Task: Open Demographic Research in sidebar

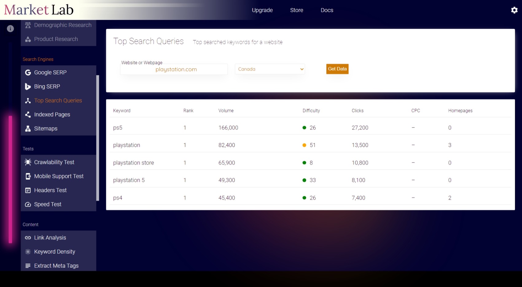Action: click(58, 25)
